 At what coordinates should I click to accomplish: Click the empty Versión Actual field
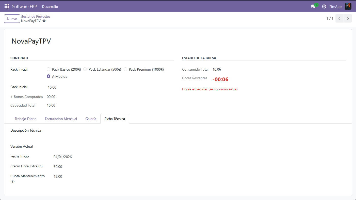point(200,147)
